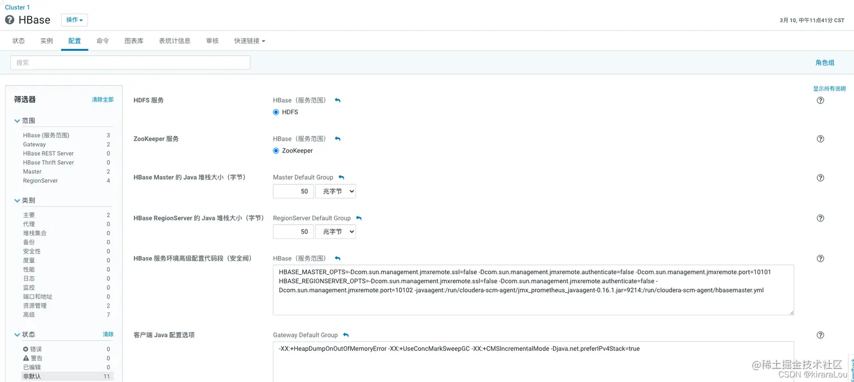Select the ZooKeeper radio button
The image size is (854, 382).
pyautogui.click(x=276, y=150)
